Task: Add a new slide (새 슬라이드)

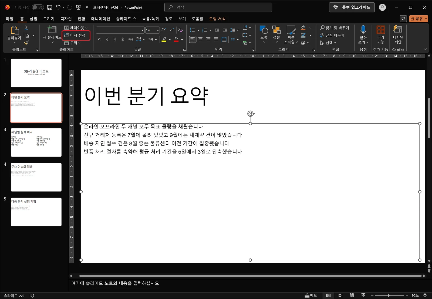Action: (x=52, y=30)
